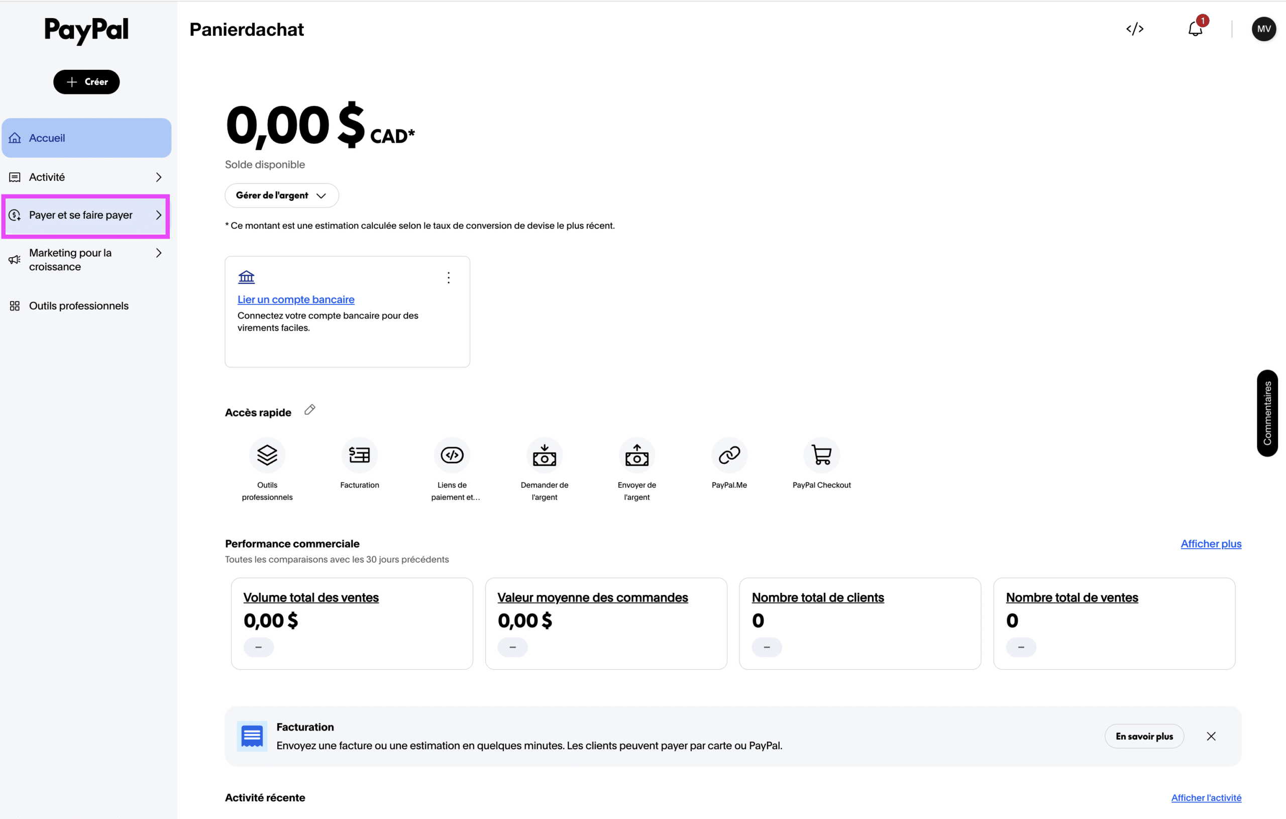Image resolution: width=1286 pixels, height=819 pixels.
Task: Click the Facturation quick access icon
Action: (x=359, y=455)
